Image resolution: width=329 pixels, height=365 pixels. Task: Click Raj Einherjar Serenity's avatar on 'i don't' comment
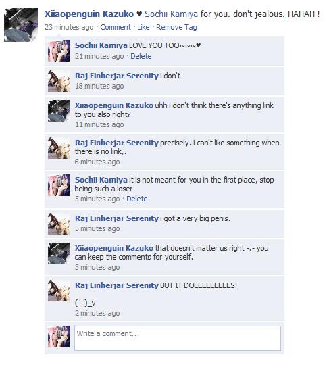click(59, 81)
